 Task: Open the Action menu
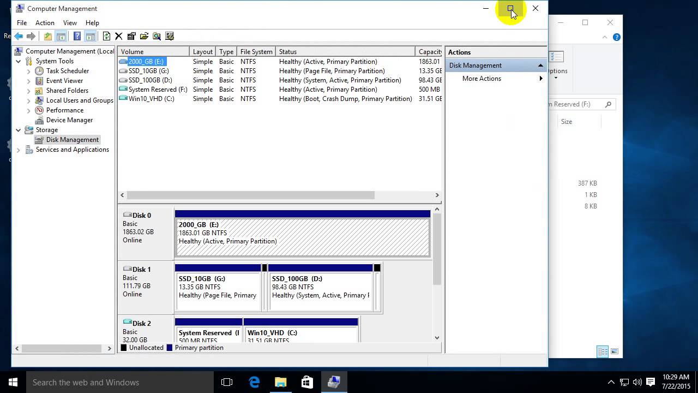point(45,23)
